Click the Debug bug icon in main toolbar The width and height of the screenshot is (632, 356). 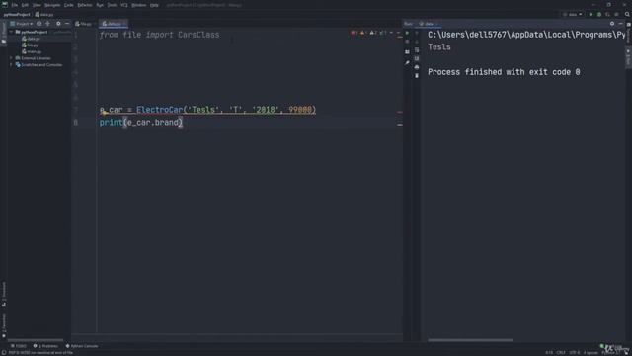(x=599, y=15)
